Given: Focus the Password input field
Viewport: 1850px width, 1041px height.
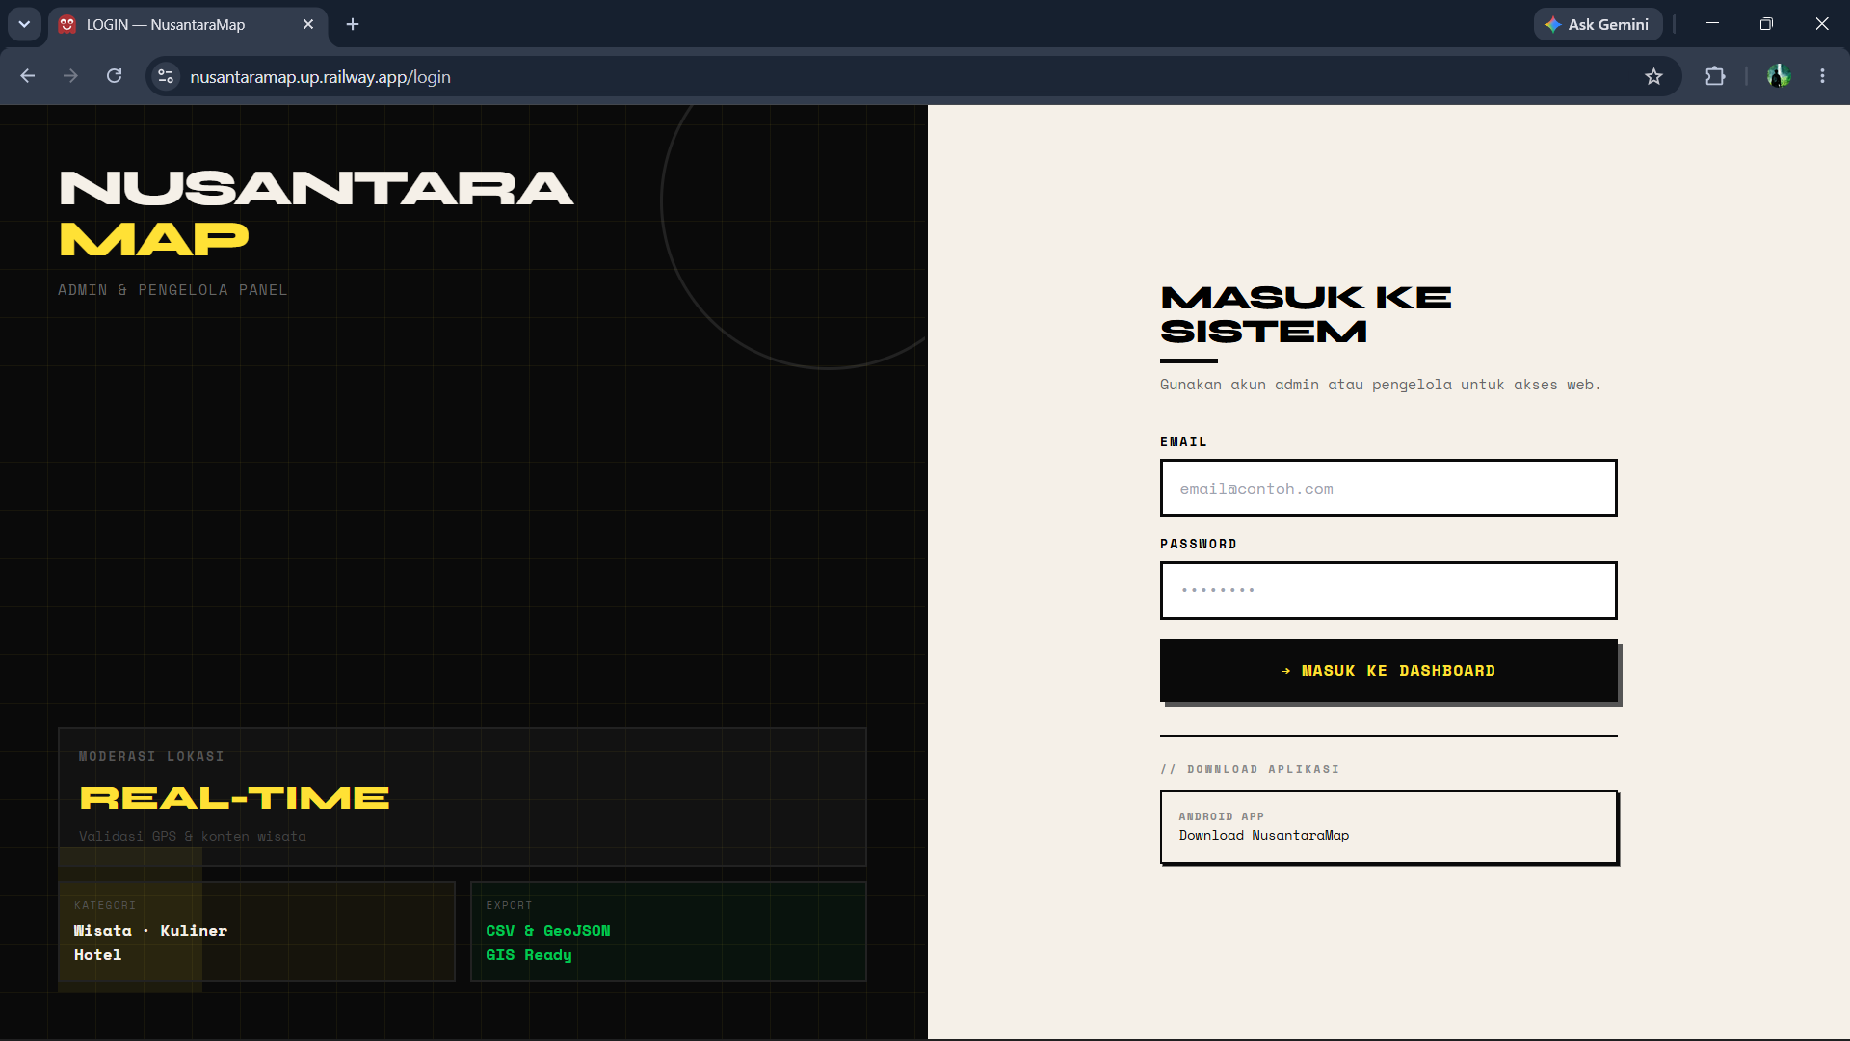Looking at the screenshot, I should [1388, 590].
